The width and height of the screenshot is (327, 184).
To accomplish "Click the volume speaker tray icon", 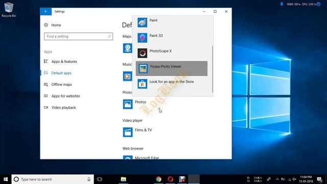I will pyautogui.click(x=294, y=179).
